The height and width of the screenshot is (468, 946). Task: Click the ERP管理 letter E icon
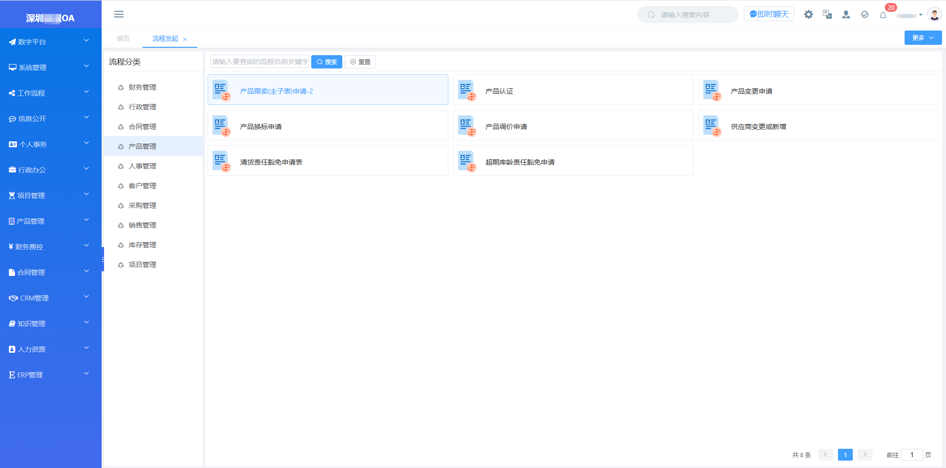tap(12, 375)
